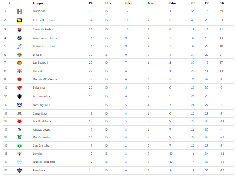Click the Nacional team crest icon
Screen dimensions: 237x177
point(19,12)
